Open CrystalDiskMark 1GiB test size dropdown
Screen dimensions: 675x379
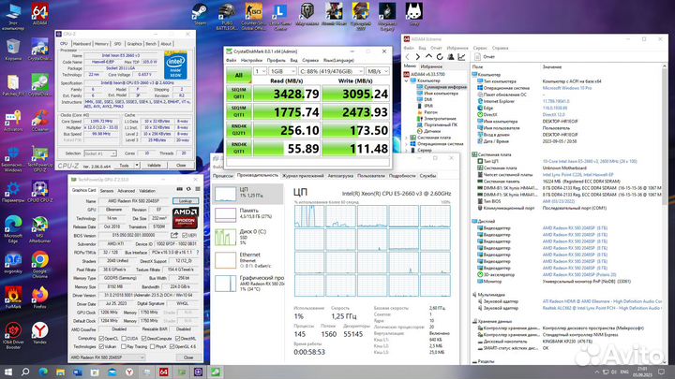[282, 71]
